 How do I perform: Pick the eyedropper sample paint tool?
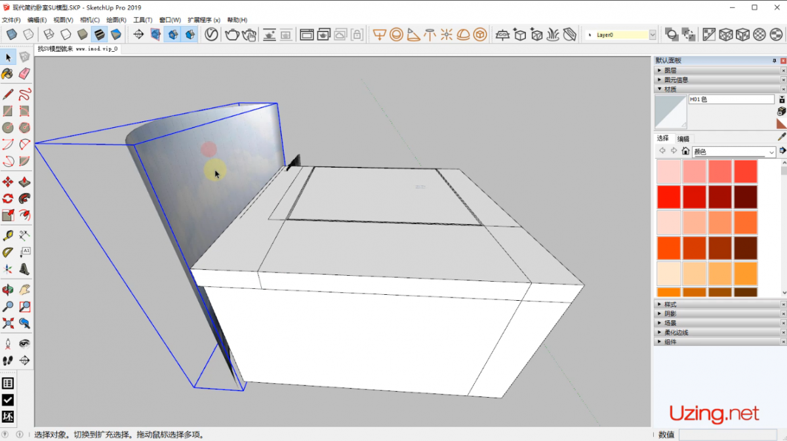click(x=781, y=138)
